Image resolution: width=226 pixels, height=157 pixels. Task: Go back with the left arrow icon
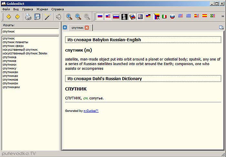pos(9,17)
